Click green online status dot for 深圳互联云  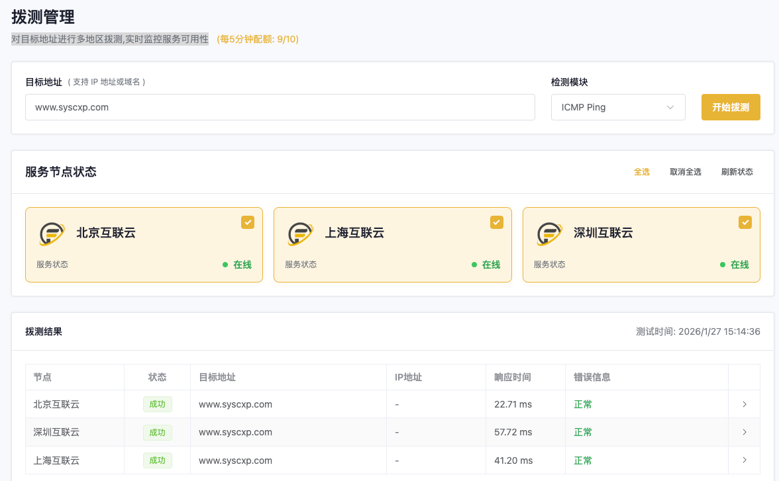tap(723, 265)
